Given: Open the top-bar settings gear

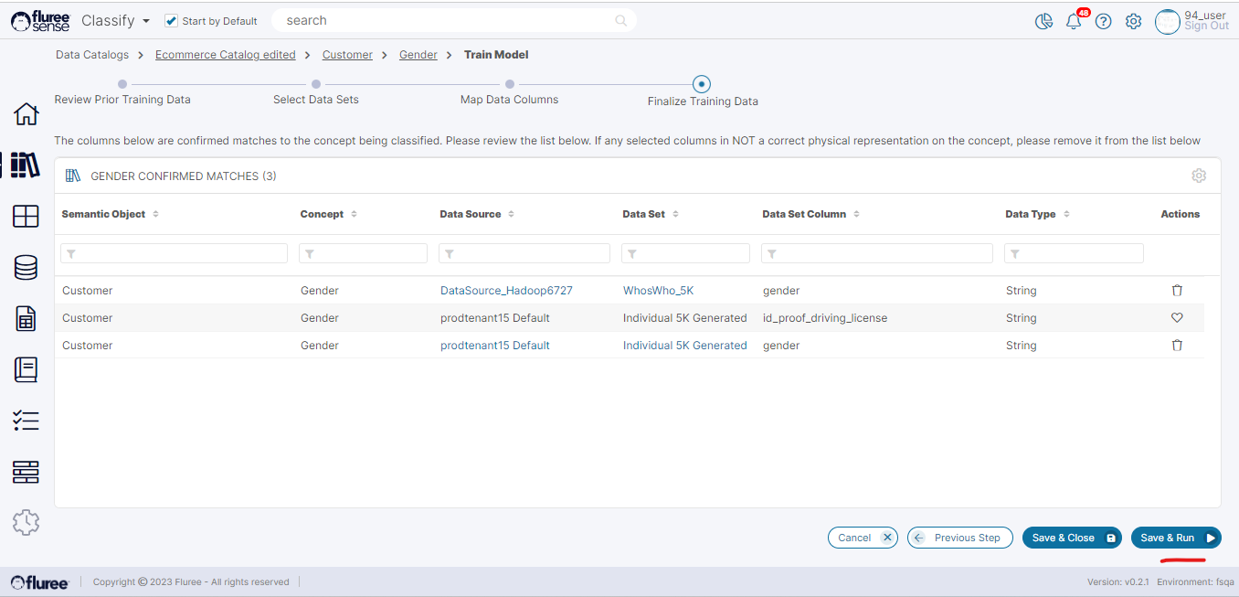Looking at the screenshot, I should pyautogui.click(x=1133, y=21).
